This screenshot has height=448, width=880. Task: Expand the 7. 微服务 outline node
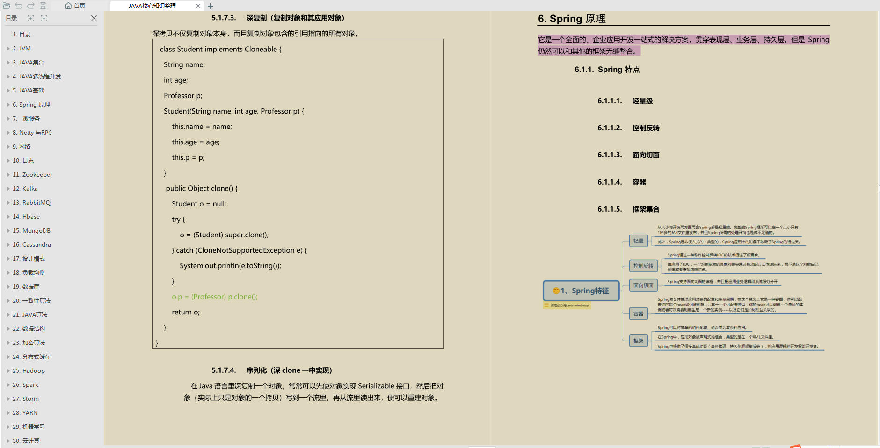(x=8, y=119)
